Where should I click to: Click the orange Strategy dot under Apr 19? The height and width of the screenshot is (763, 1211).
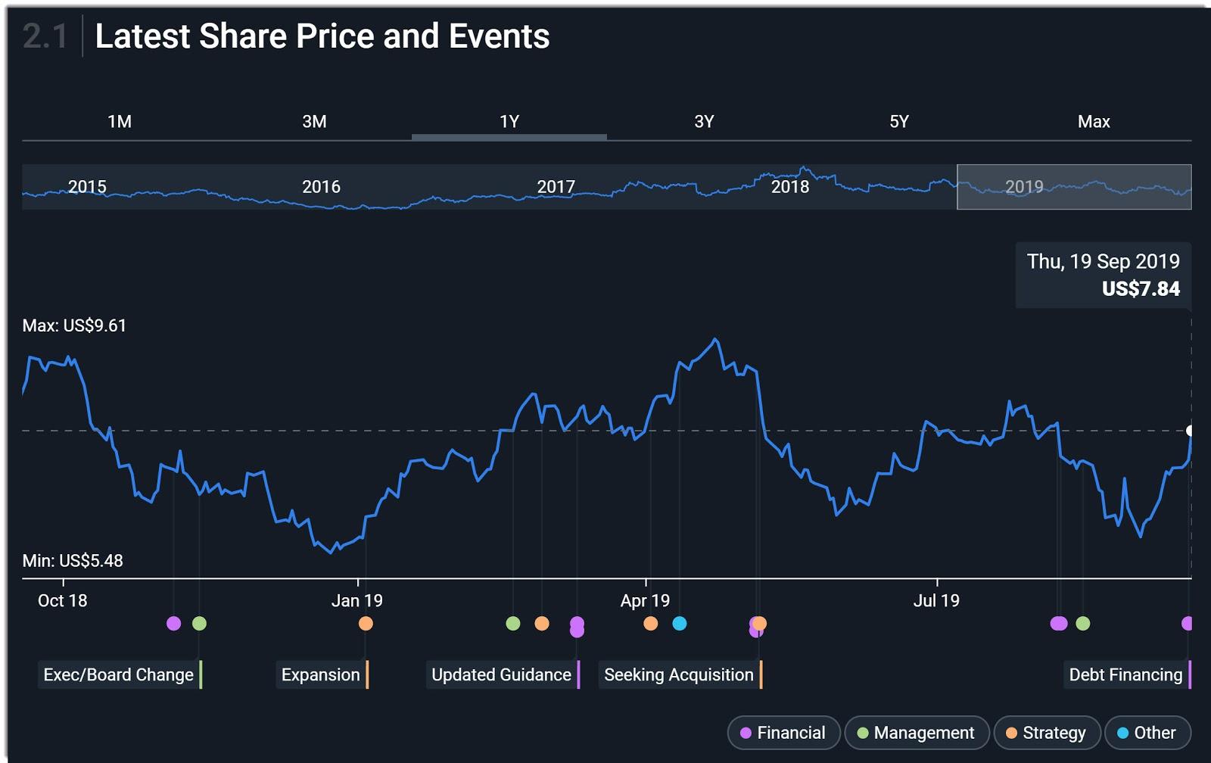650,624
